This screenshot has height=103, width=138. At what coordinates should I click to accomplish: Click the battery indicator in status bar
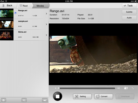click(136, 1)
